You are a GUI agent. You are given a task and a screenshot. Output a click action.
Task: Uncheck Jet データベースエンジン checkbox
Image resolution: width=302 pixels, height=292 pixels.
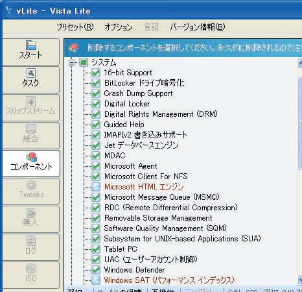pos(96,145)
